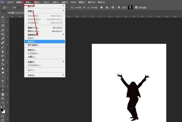Click the foreground color swatch
The width and height of the screenshot is (182, 122).
pos(2,110)
